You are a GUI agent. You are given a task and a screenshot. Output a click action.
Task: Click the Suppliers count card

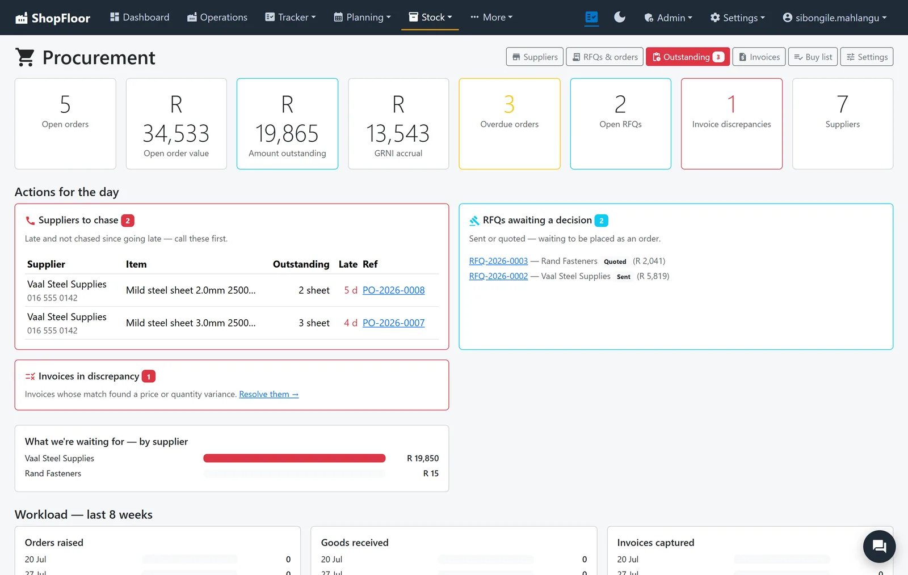tap(843, 124)
